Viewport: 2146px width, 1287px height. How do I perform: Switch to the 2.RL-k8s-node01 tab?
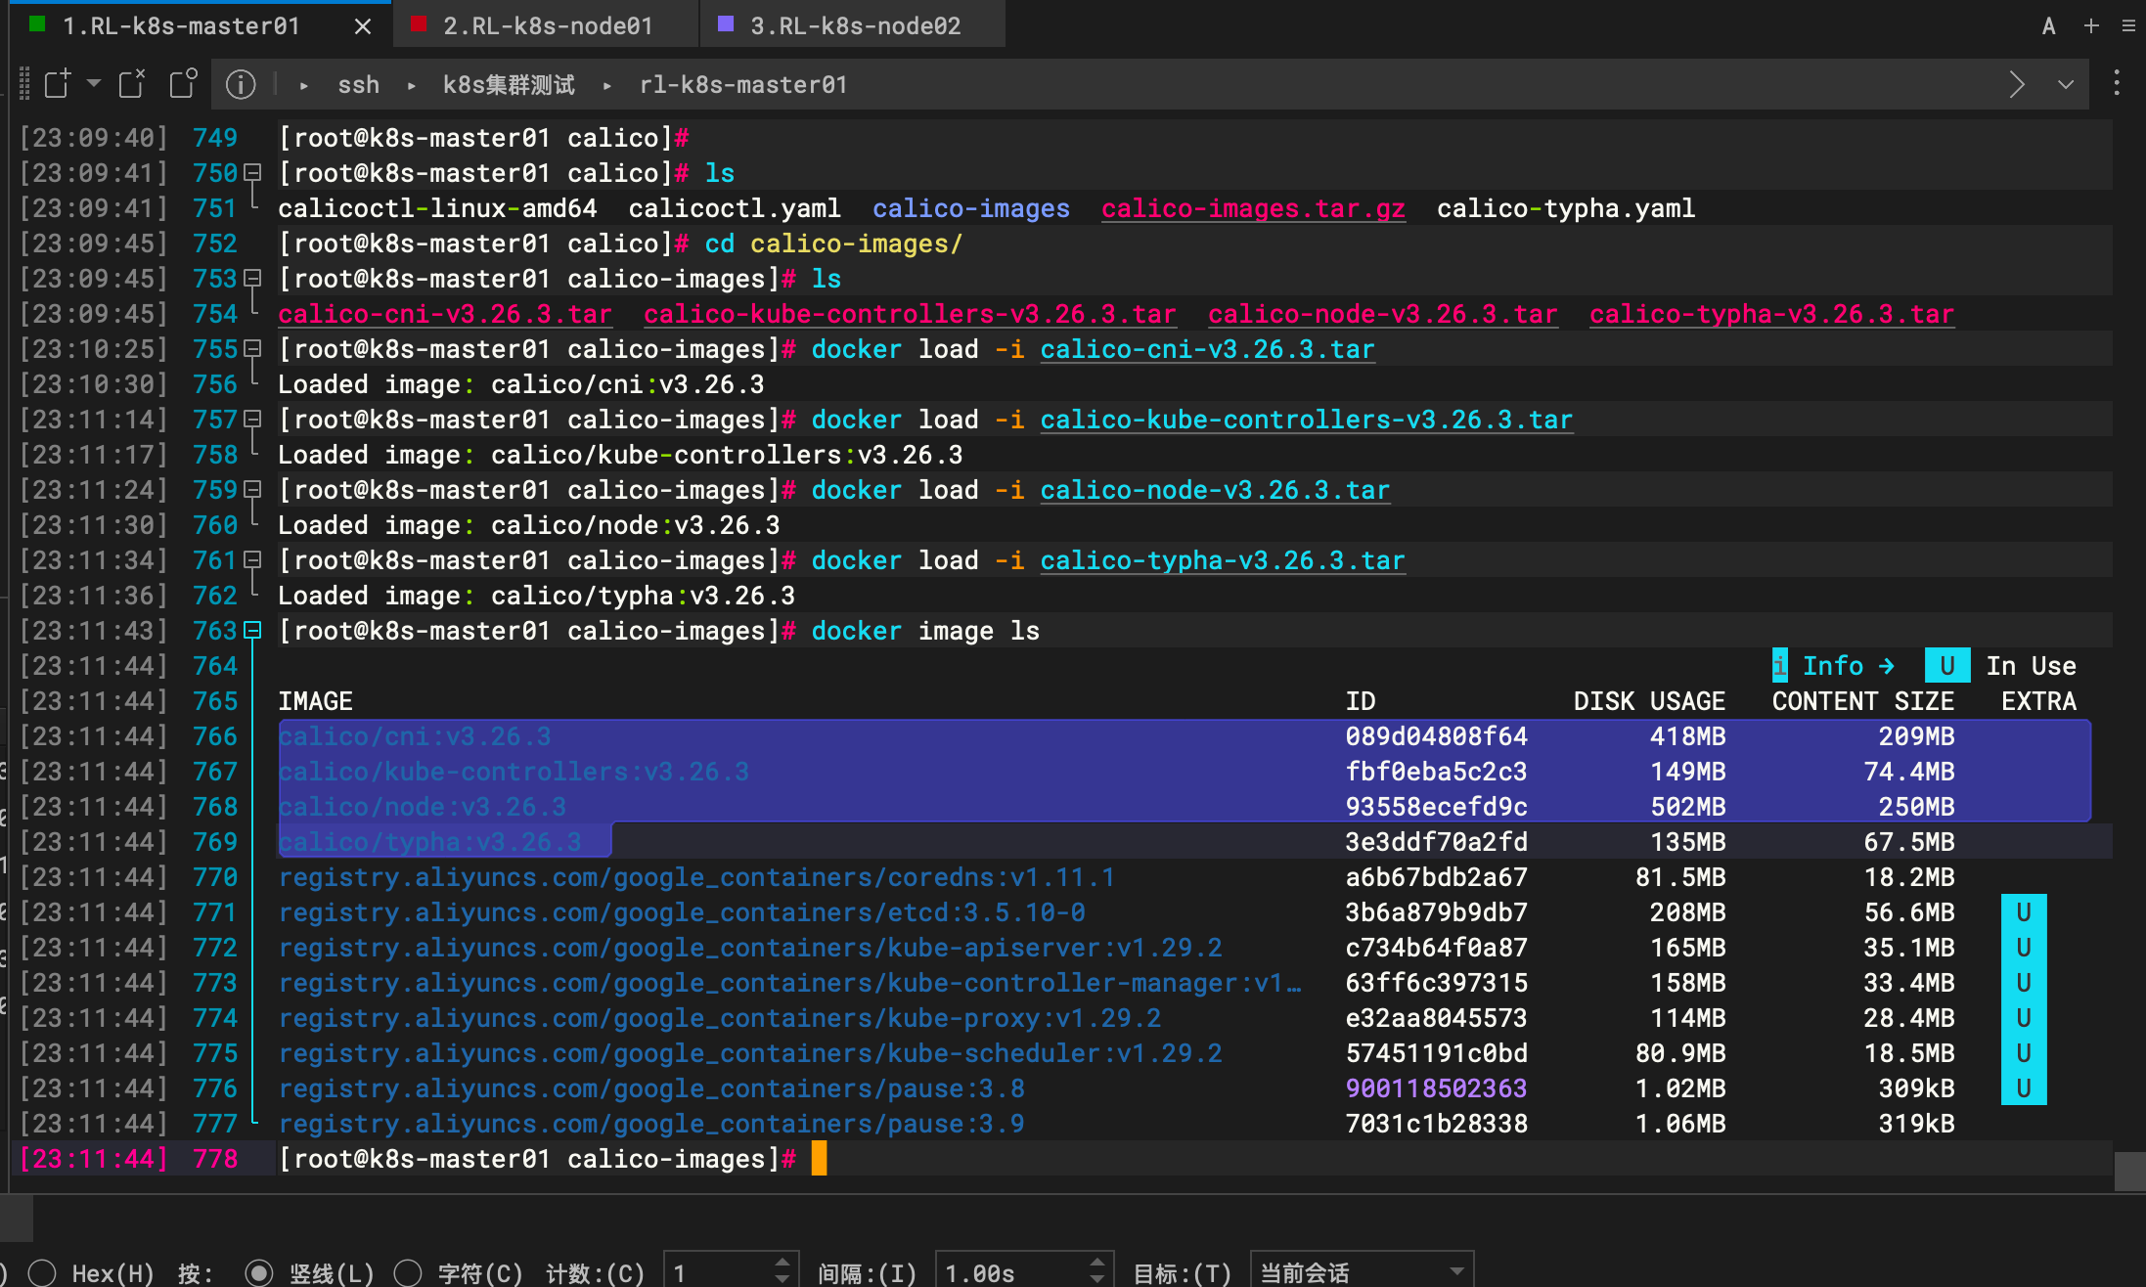click(x=547, y=26)
